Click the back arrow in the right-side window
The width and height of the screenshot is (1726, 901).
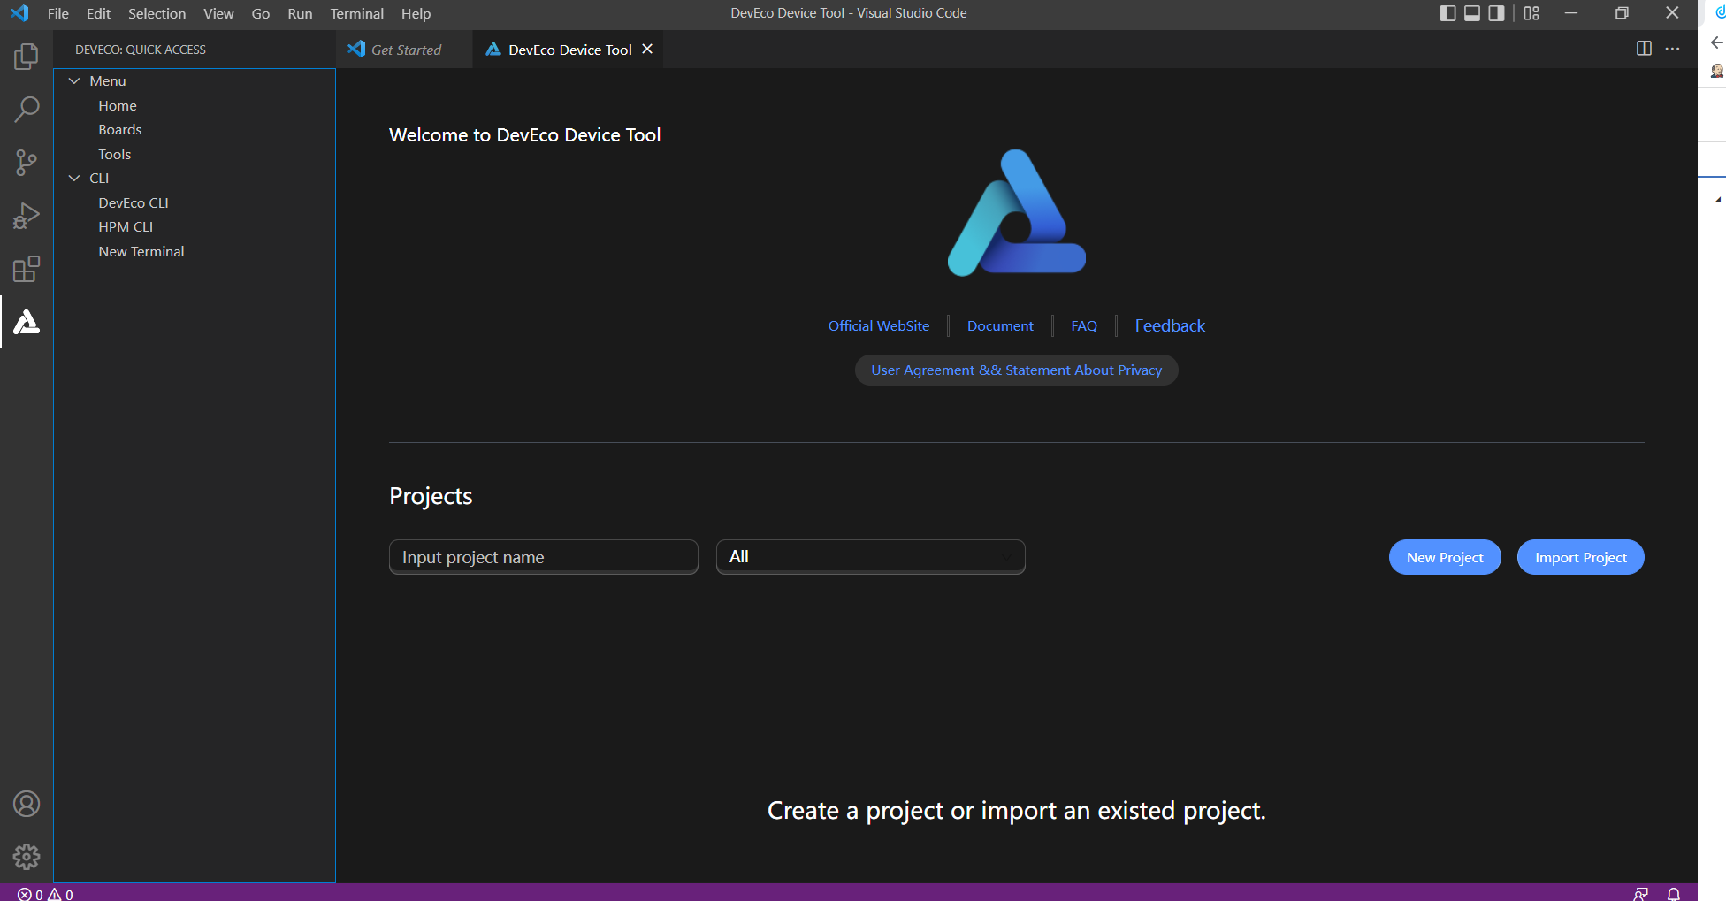(x=1717, y=42)
